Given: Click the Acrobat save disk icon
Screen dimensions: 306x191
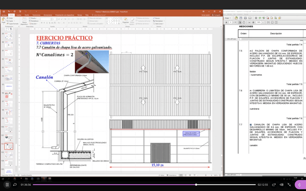Looking at the screenshot, I should [x=241, y=18].
